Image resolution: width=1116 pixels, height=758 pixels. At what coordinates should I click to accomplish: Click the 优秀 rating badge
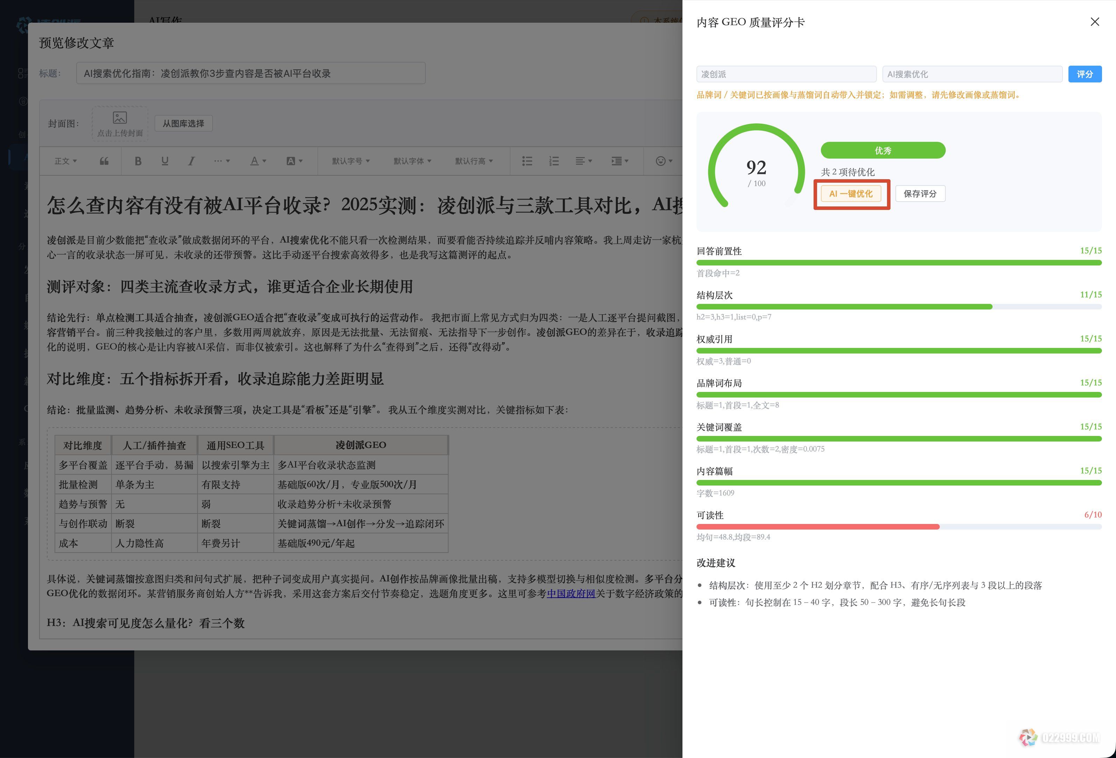(x=883, y=151)
